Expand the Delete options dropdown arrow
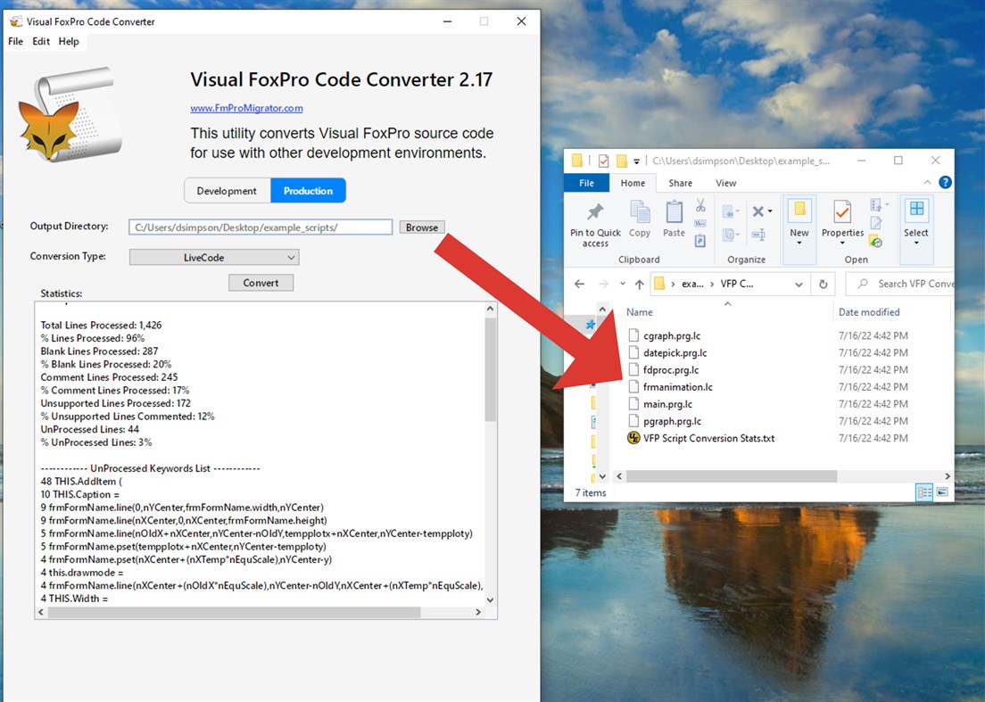Screen dimensions: 985x702 pyautogui.click(x=770, y=211)
